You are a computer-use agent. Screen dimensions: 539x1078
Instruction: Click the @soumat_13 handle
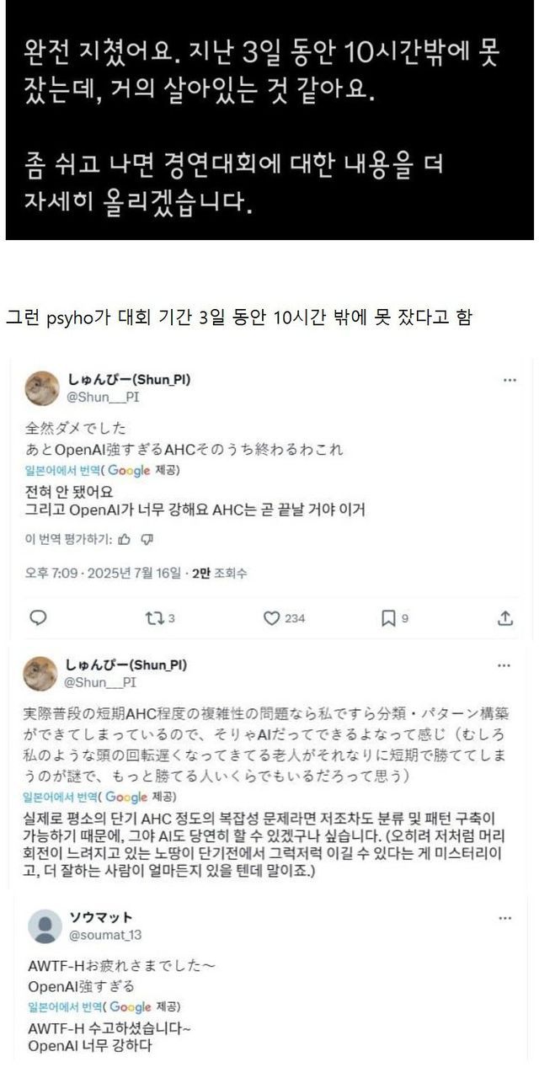click(105, 934)
